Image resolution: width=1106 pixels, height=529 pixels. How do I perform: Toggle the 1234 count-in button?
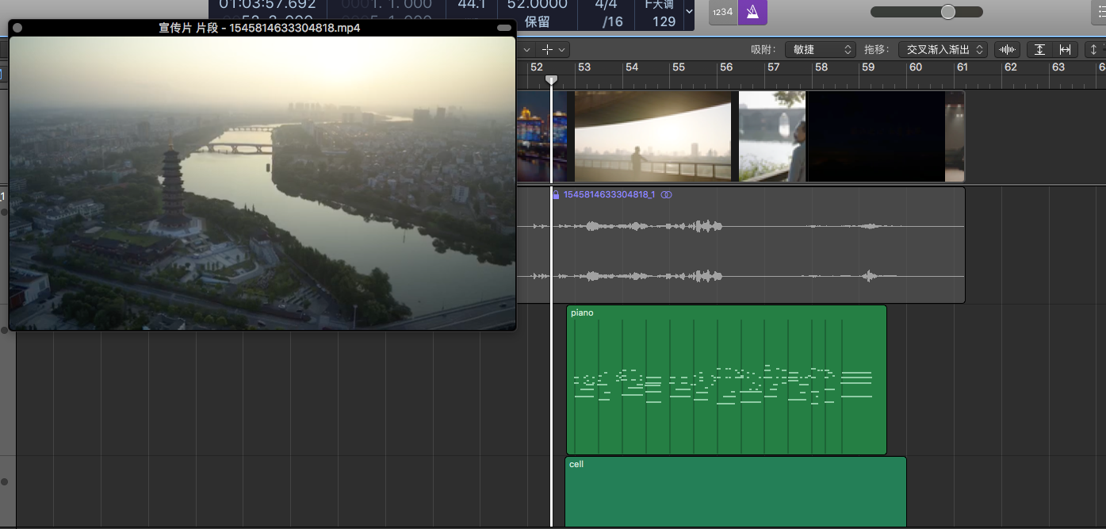coord(722,12)
